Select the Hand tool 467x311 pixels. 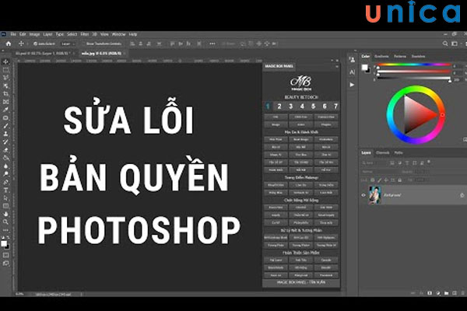pyautogui.click(x=5, y=214)
